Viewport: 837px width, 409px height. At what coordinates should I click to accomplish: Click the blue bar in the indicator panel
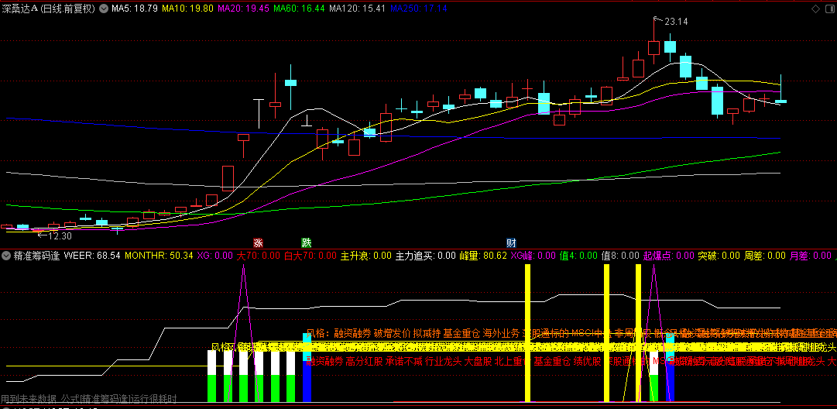[307, 381]
